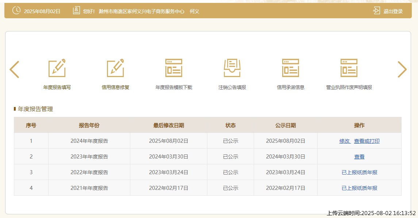Click the logout door icon
This screenshot has height=218, width=418.
tap(376, 11)
